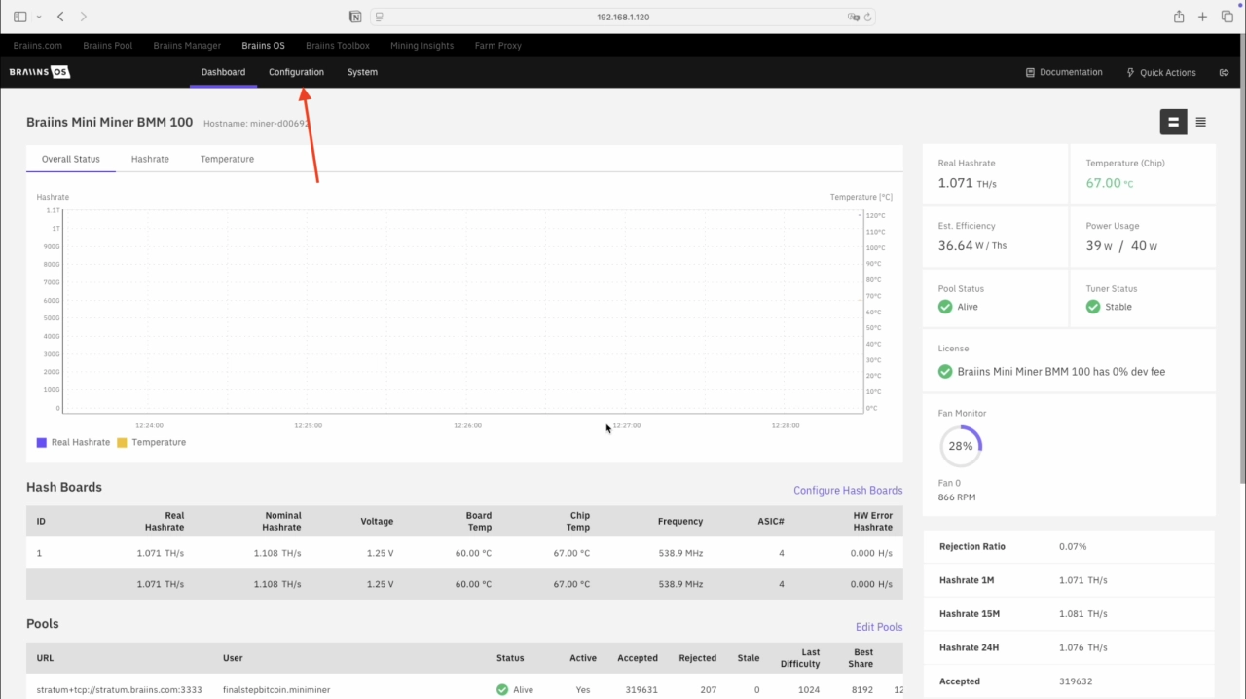Click the 866 RPM fan reading
The image size is (1246, 699).
point(957,497)
